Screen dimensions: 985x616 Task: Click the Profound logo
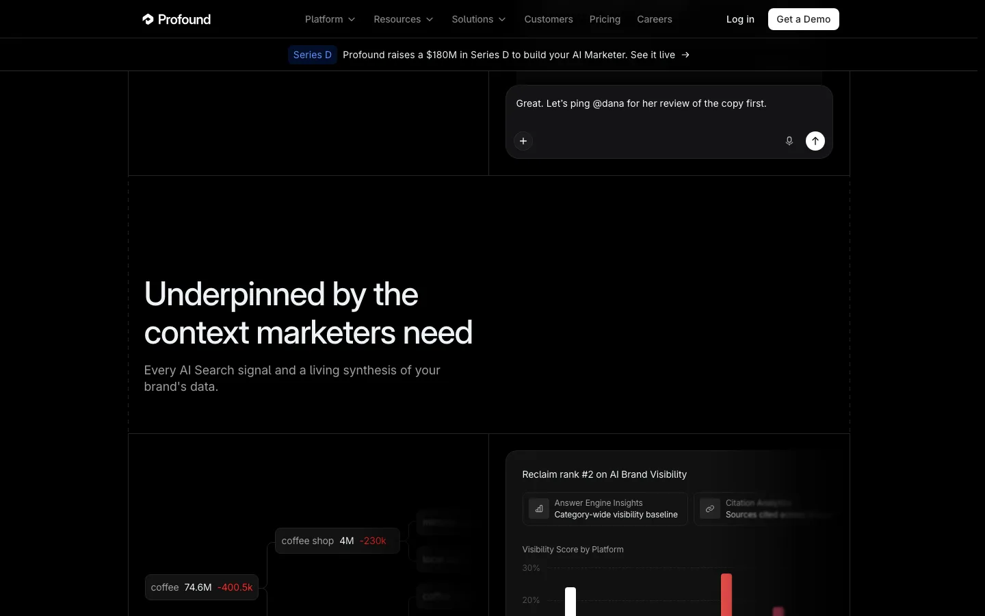point(176,19)
